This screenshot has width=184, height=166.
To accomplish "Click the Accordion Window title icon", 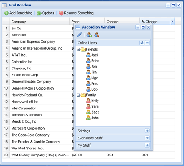I will [78, 27].
